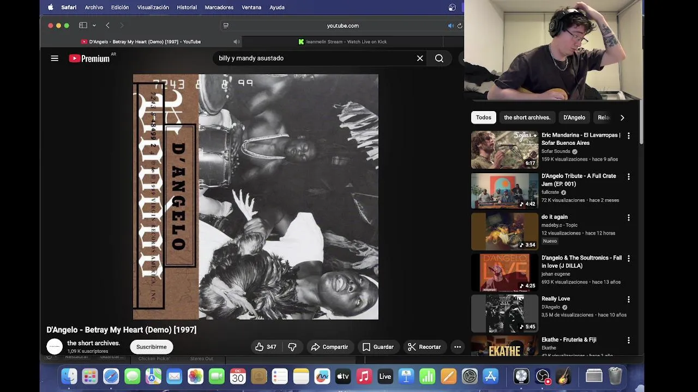Open the YouTube hamburger guide menu
Viewport: 698px width, 392px height.
point(55,58)
